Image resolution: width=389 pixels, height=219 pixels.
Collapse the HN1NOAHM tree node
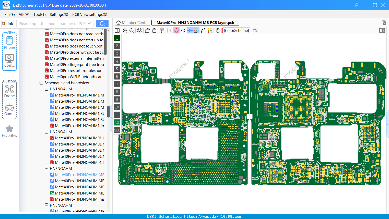[x=46, y=89]
